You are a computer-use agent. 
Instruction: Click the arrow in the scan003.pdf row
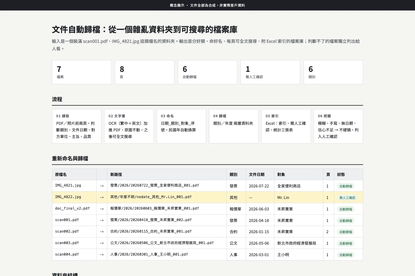click(x=102, y=243)
